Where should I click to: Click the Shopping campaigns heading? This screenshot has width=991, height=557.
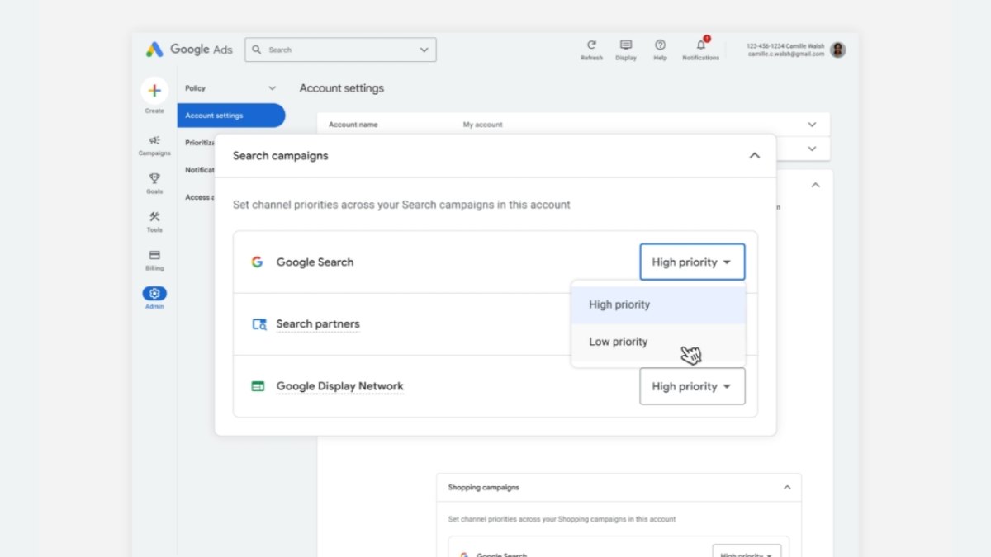(484, 488)
